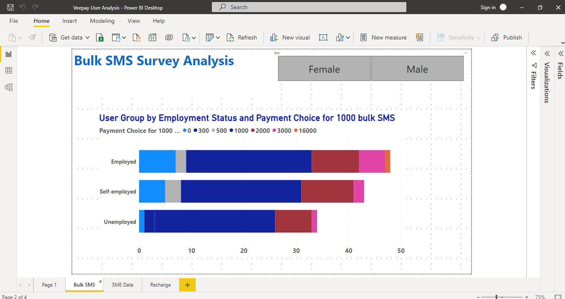Screen dimensions: 565x299
Task: Switch to the SME Data page tab
Action: click(x=123, y=285)
